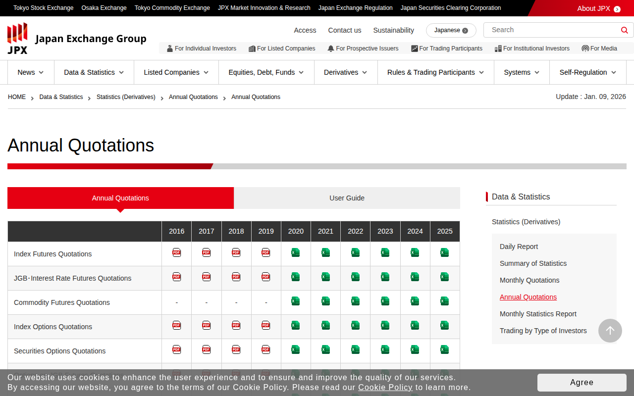634x396 pixels.
Task: Open 2017 Securities Options Quotations PDF
Action: (206, 350)
